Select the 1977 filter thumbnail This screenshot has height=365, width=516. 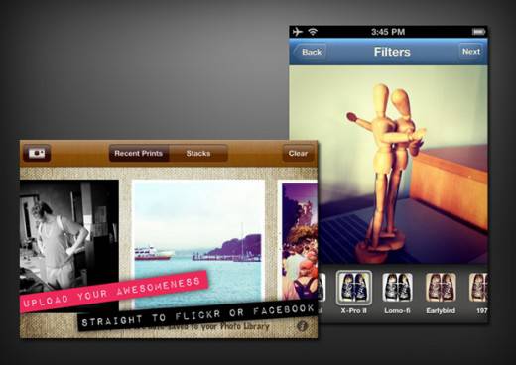tap(478, 288)
